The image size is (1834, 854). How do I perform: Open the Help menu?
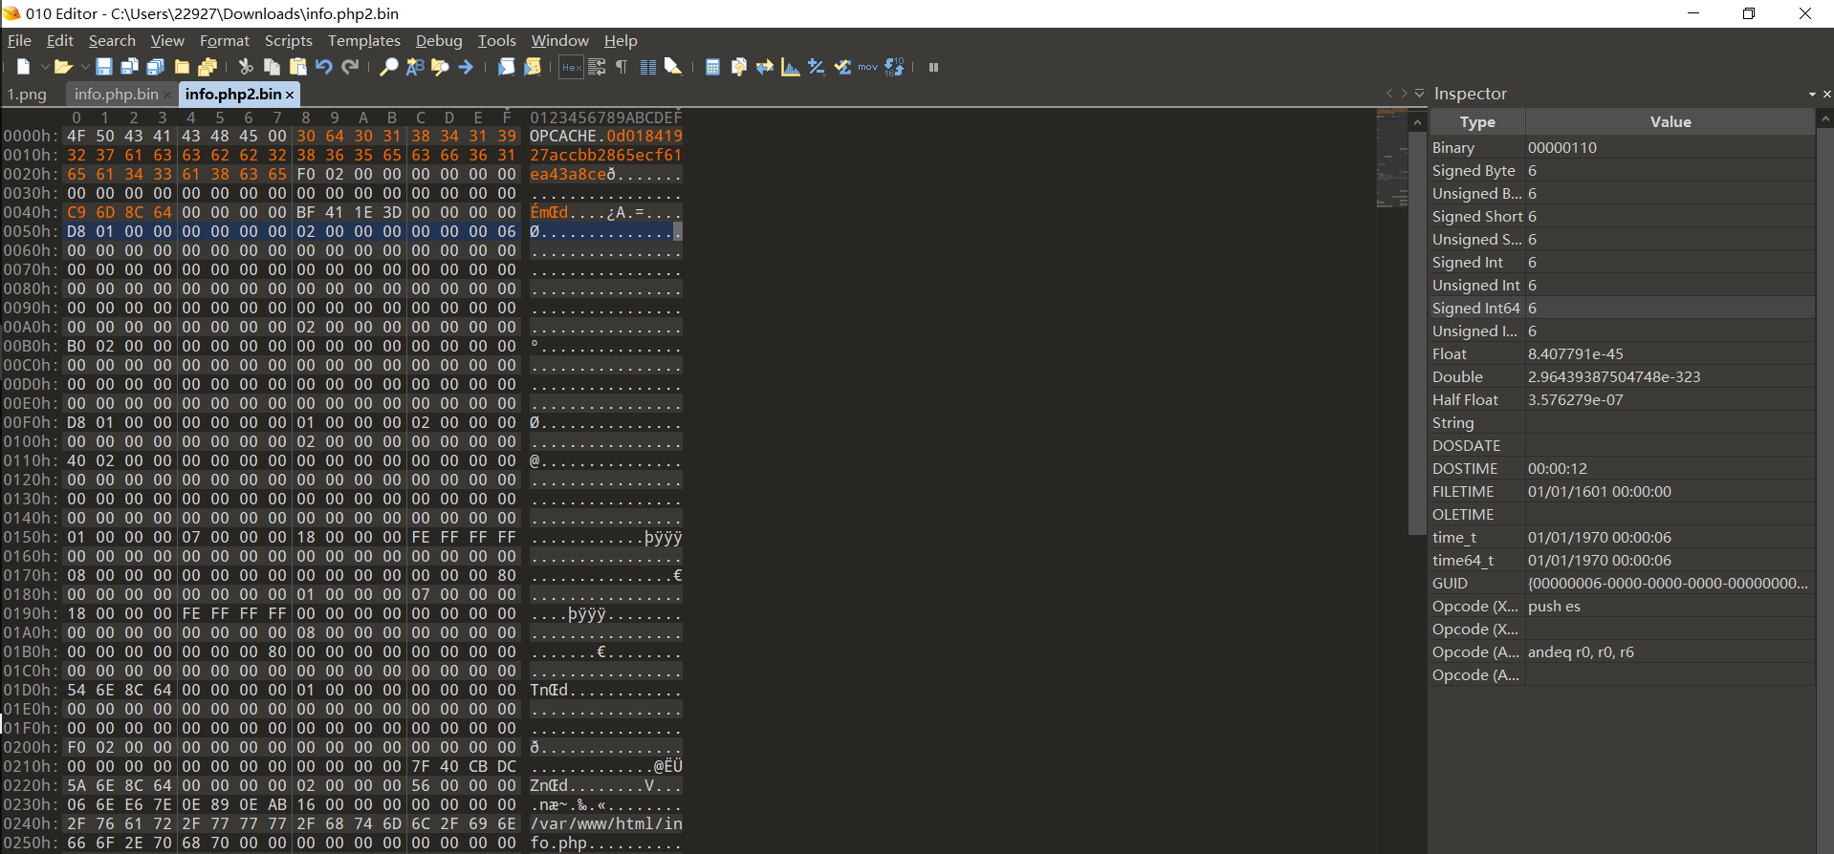click(x=621, y=41)
